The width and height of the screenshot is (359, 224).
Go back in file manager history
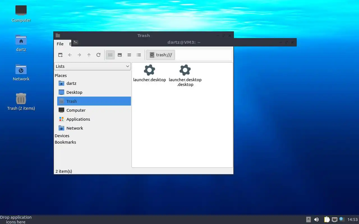(x=70, y=55)
